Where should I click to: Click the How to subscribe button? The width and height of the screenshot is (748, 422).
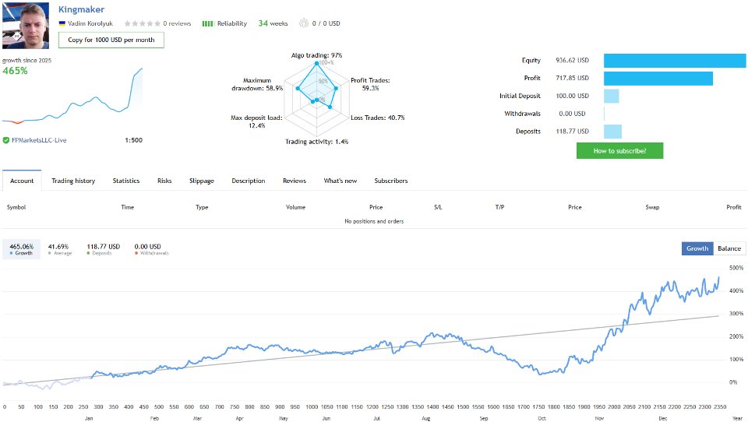pos(619,150)
